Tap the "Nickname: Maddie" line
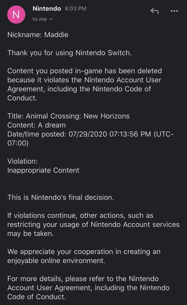 [38, 35]
